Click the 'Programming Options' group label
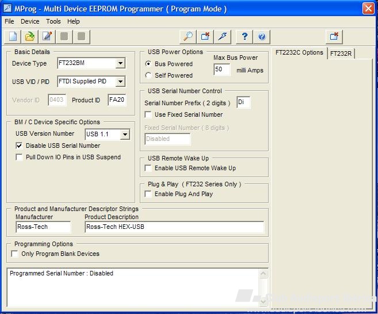The width and height of the screenshot is (378, 314). (44, 244)
